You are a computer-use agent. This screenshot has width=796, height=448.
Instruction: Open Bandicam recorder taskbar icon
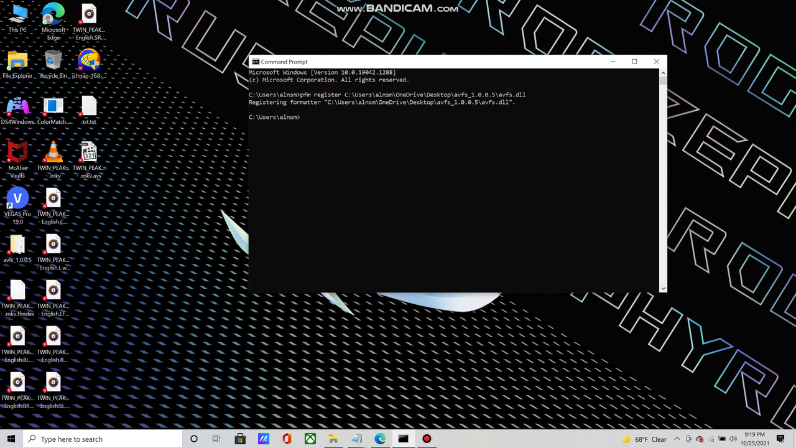[427, 439]
